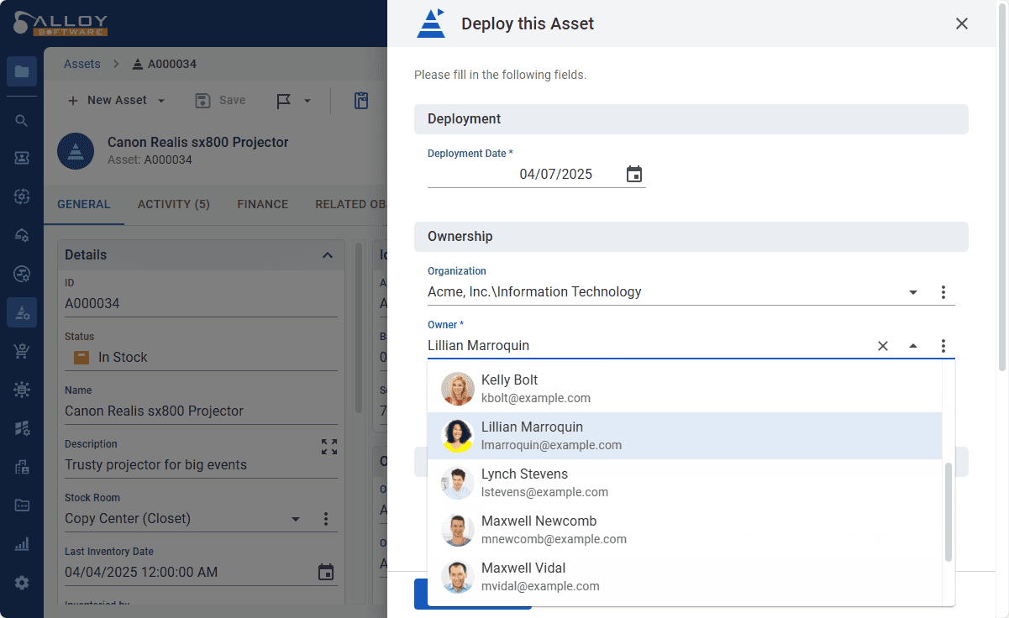
Task: Switch to the GENERAL tab
Action: pos(84,204)
